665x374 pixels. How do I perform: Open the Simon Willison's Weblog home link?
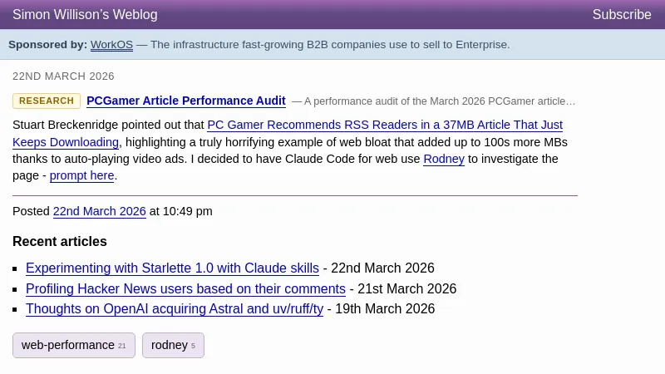point(85,15)
